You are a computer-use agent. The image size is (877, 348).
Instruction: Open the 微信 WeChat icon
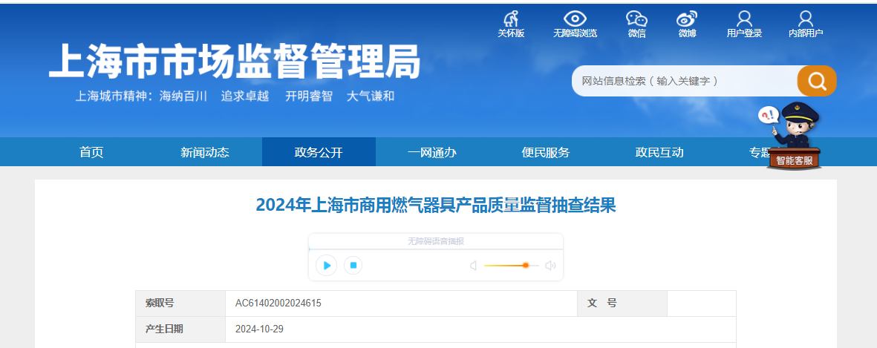tap(636, 24)
